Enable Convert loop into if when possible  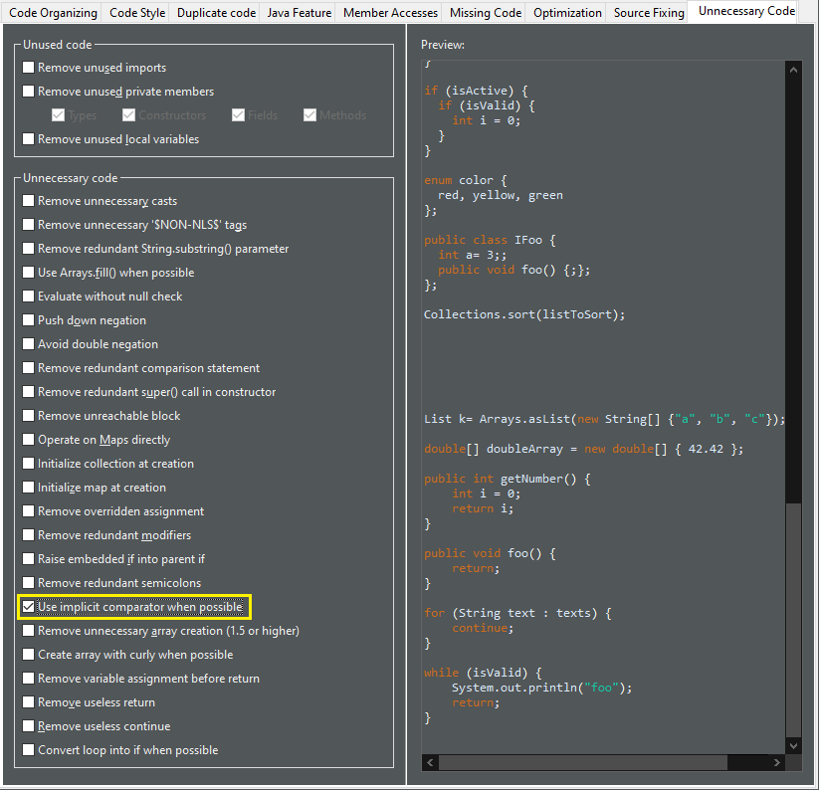(x=29, y=750)
